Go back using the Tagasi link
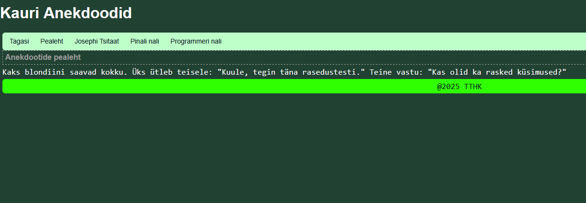586x203 pixels. 19,42
